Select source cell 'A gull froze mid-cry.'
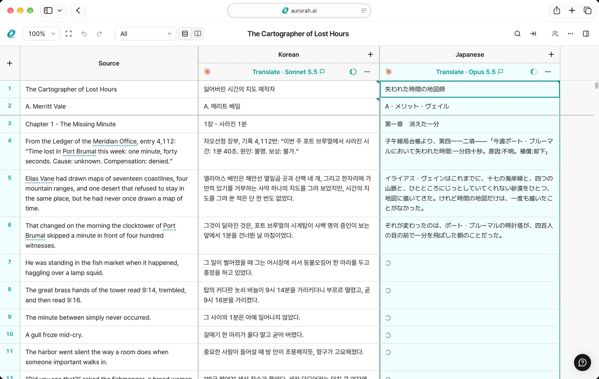This screenshot has height=379, width=599. pyautogui.click(x=109, y=335)
